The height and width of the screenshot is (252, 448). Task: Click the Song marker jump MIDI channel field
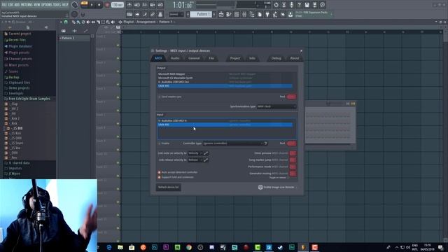(293, 160)
